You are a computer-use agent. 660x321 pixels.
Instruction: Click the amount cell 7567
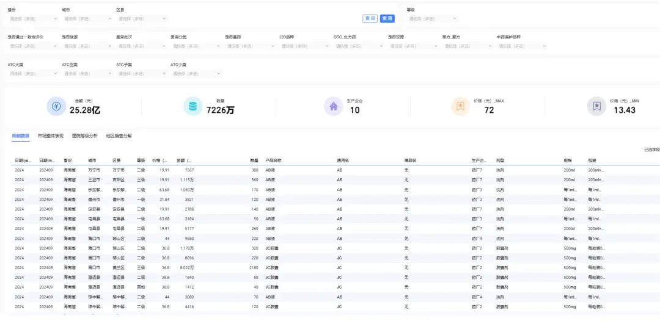pyautogui.click(x=189, y=170)
